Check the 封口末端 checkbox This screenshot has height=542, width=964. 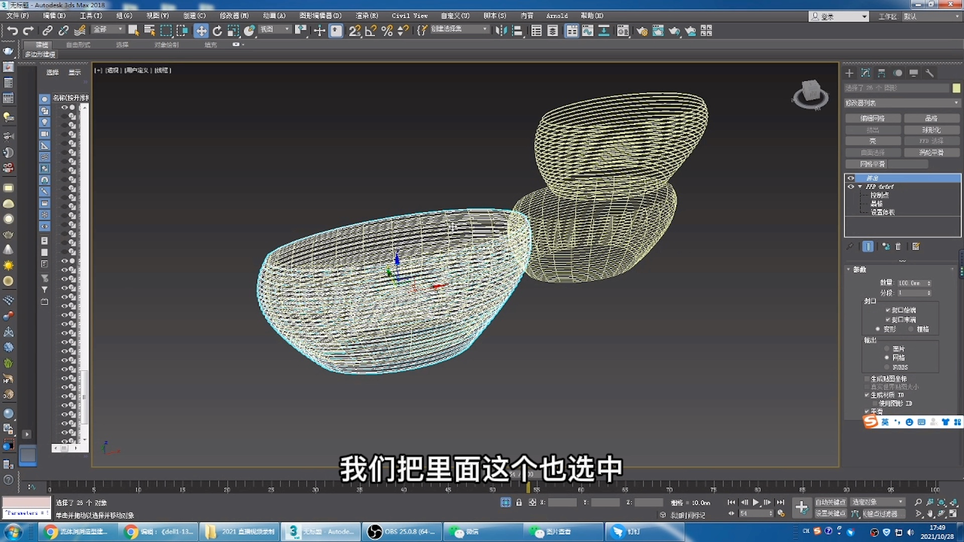point(888,320)
